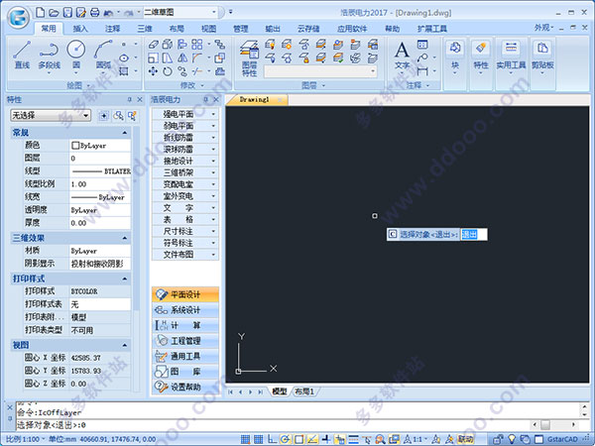Image resolution: width=595 pixels, height=446 pixels.
Task: Open the Clipboard (剪贴板) panel
Action: (x=542, y=56)
